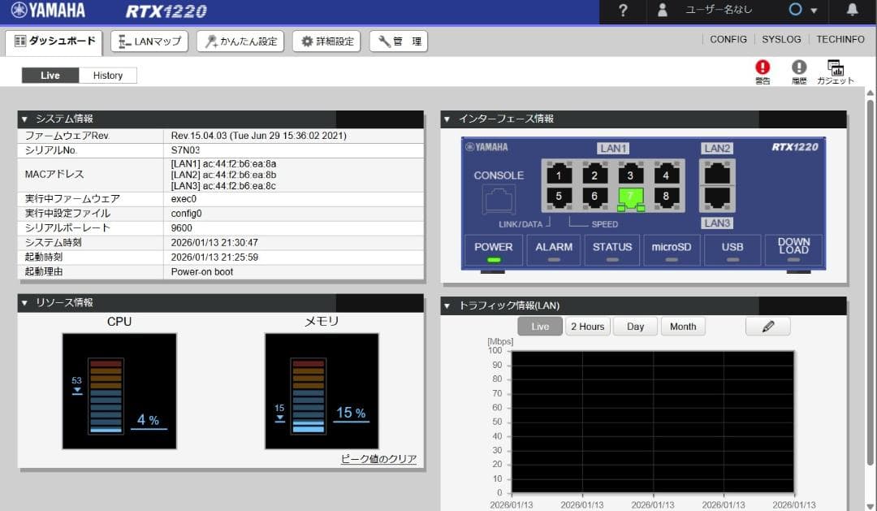
Task: Click the ユーザー名なし user account icon
Action: click(662, 11)
